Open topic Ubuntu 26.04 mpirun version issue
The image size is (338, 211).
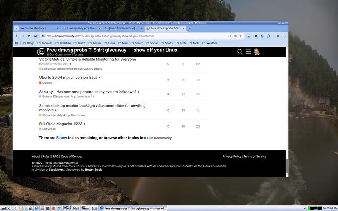tap(68, 77)
